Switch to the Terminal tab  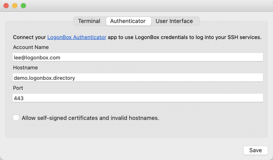coord(89,21)
